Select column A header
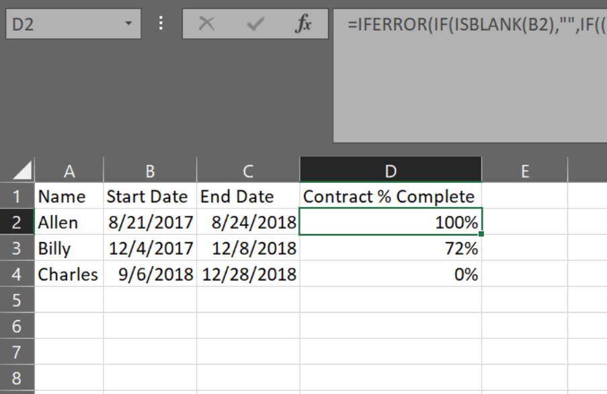Screen dimensions: 607x394 tap(69, 171)
